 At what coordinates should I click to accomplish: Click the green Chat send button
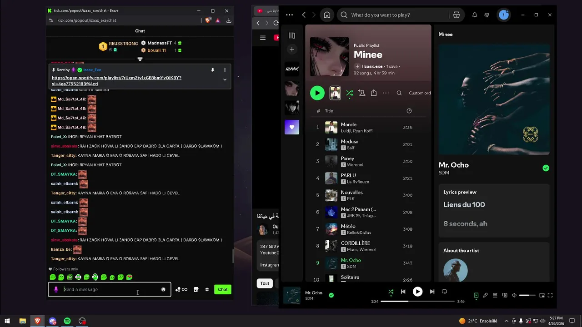pyautogui.click(x=223, y=289)
